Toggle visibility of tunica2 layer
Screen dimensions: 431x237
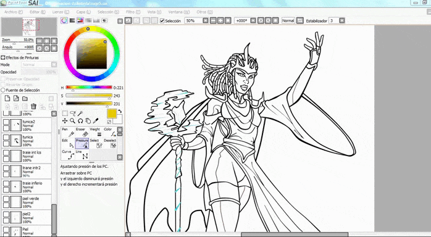click(x=6, y=122)
